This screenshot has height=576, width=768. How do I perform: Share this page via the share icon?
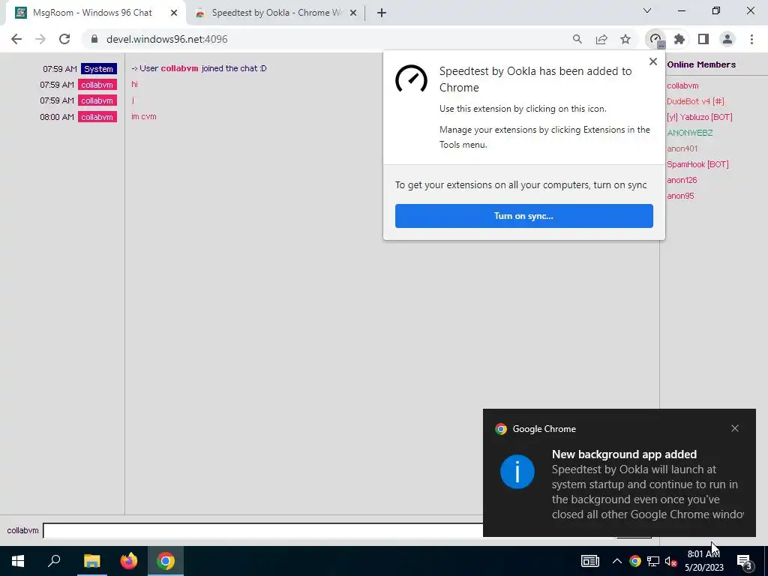pyautogui.click(x=601, y=39)
